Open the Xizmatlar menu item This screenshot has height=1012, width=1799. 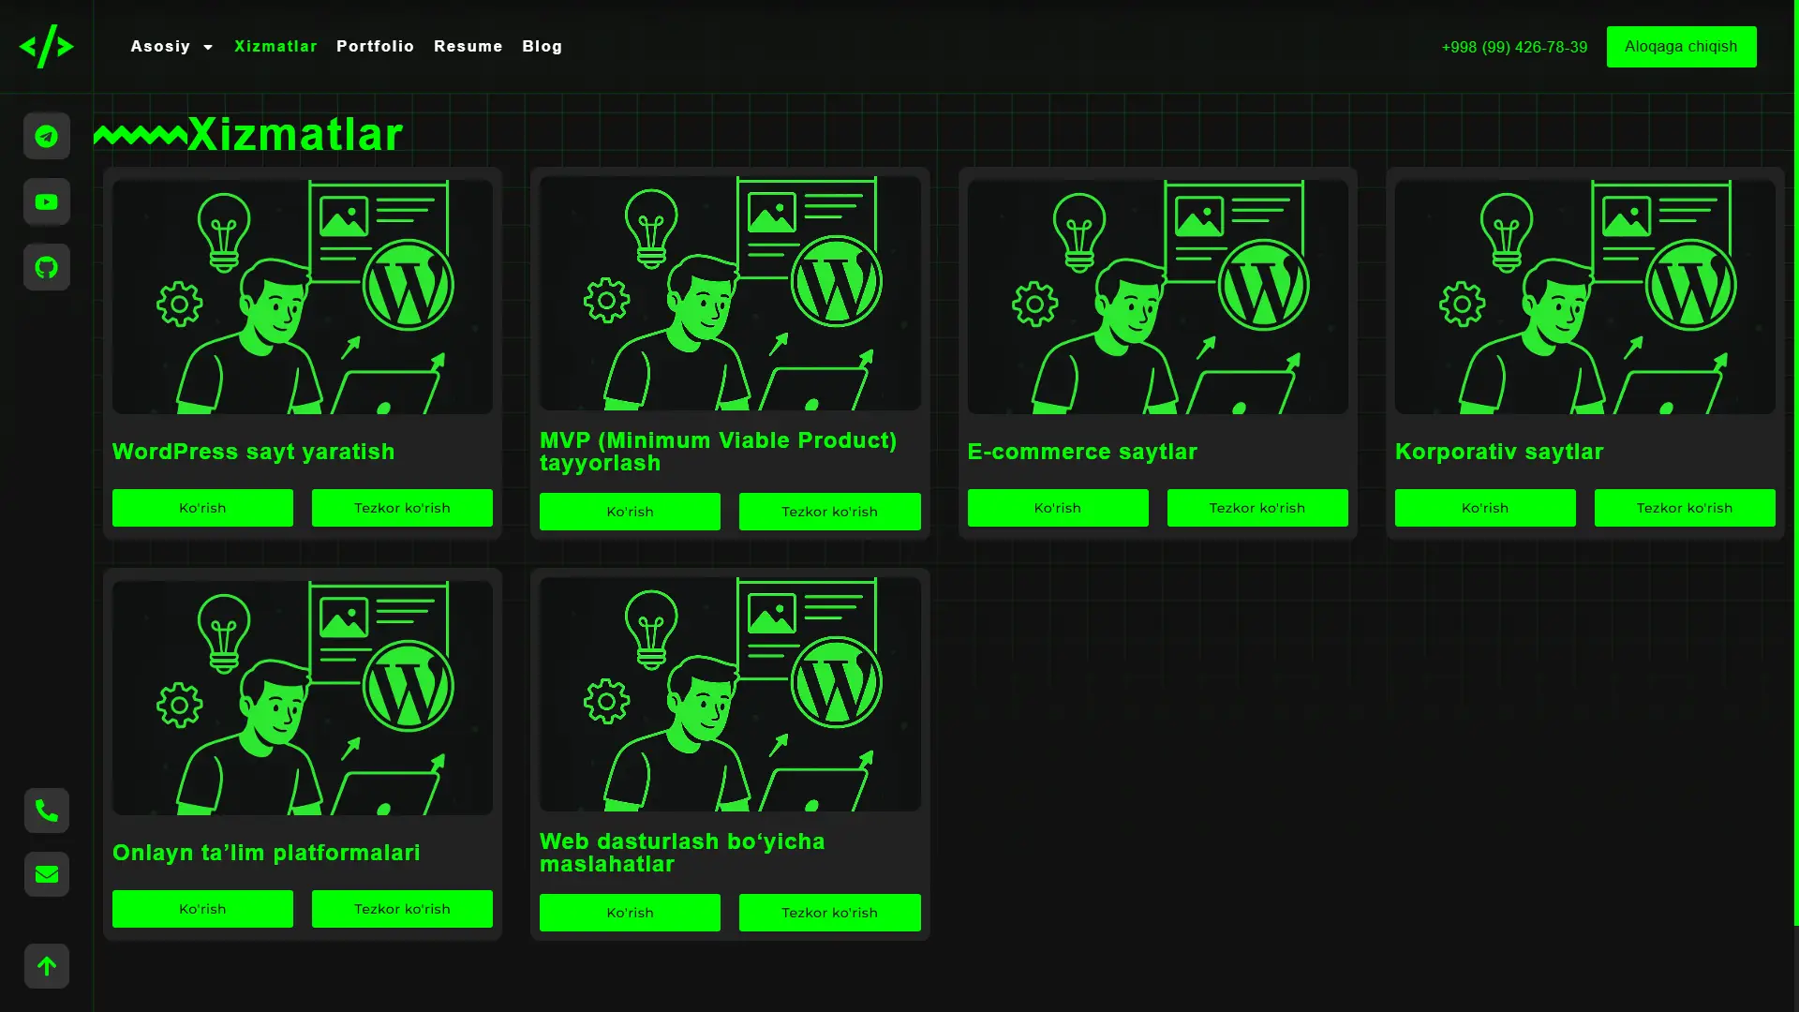pyautogui.click(x=275, y=46)
